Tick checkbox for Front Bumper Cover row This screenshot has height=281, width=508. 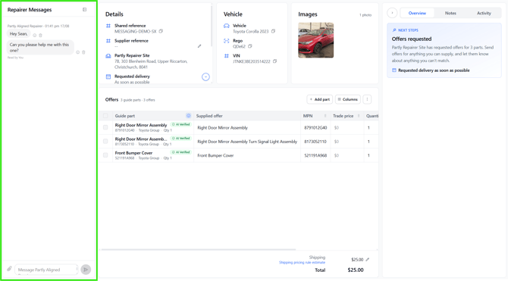point(105,155)
